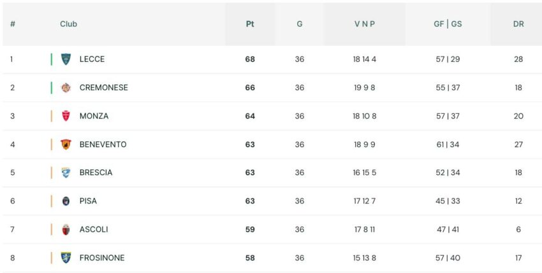Select Monza's 64 points value

[x=250, y=116]
